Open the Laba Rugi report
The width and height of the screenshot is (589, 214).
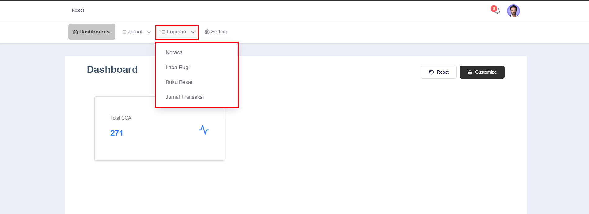pos(178,68)
